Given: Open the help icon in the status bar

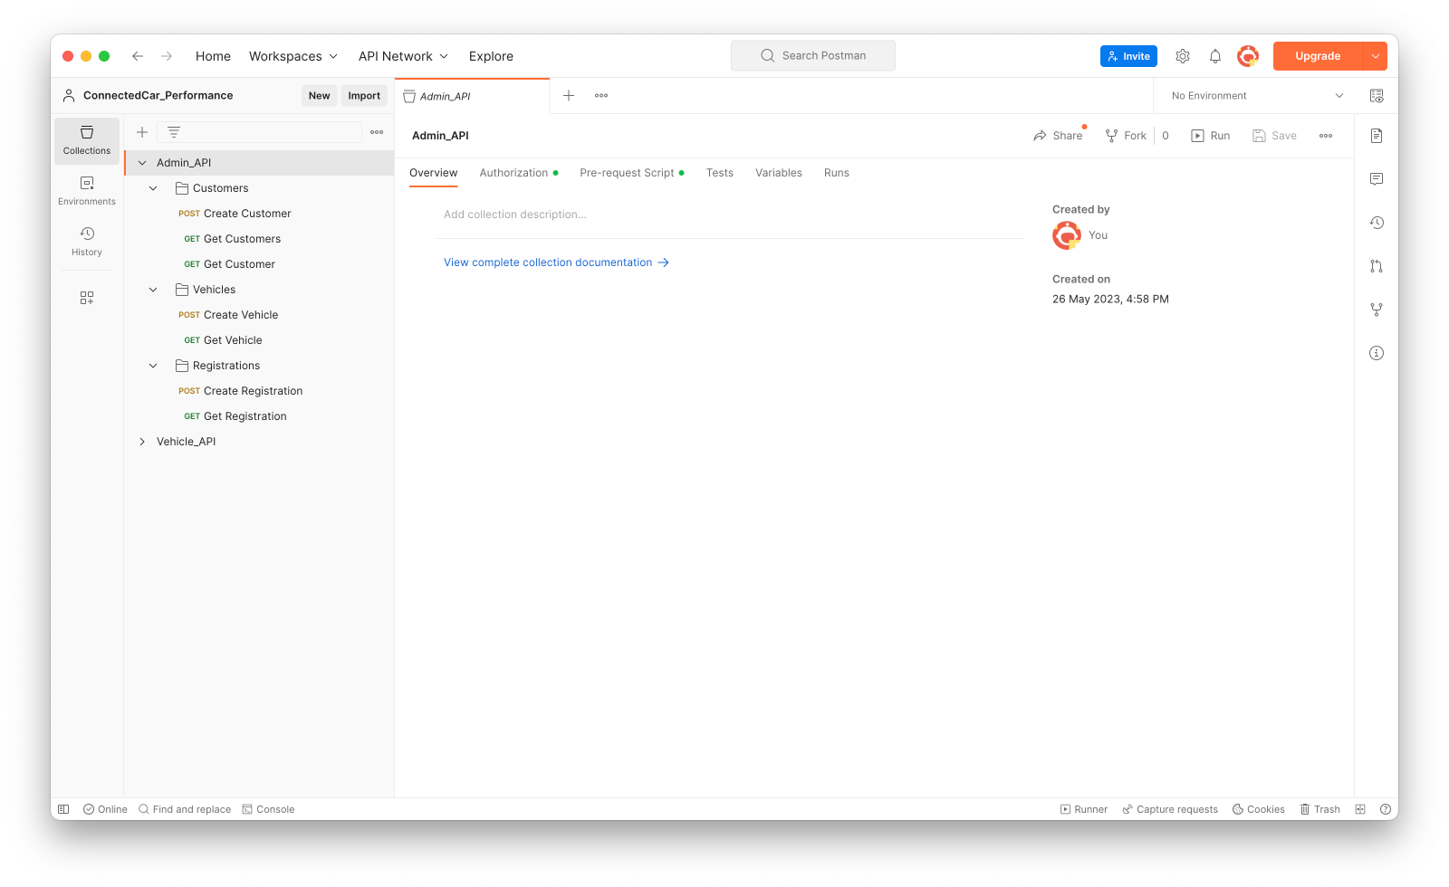Looking at the screenshot, I should [x=1386, y=809].
